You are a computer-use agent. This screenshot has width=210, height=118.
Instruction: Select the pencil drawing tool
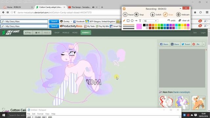pyautogui.click(x=124, y=21)
